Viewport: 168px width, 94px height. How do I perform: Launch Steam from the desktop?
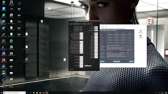click(4, 28)
